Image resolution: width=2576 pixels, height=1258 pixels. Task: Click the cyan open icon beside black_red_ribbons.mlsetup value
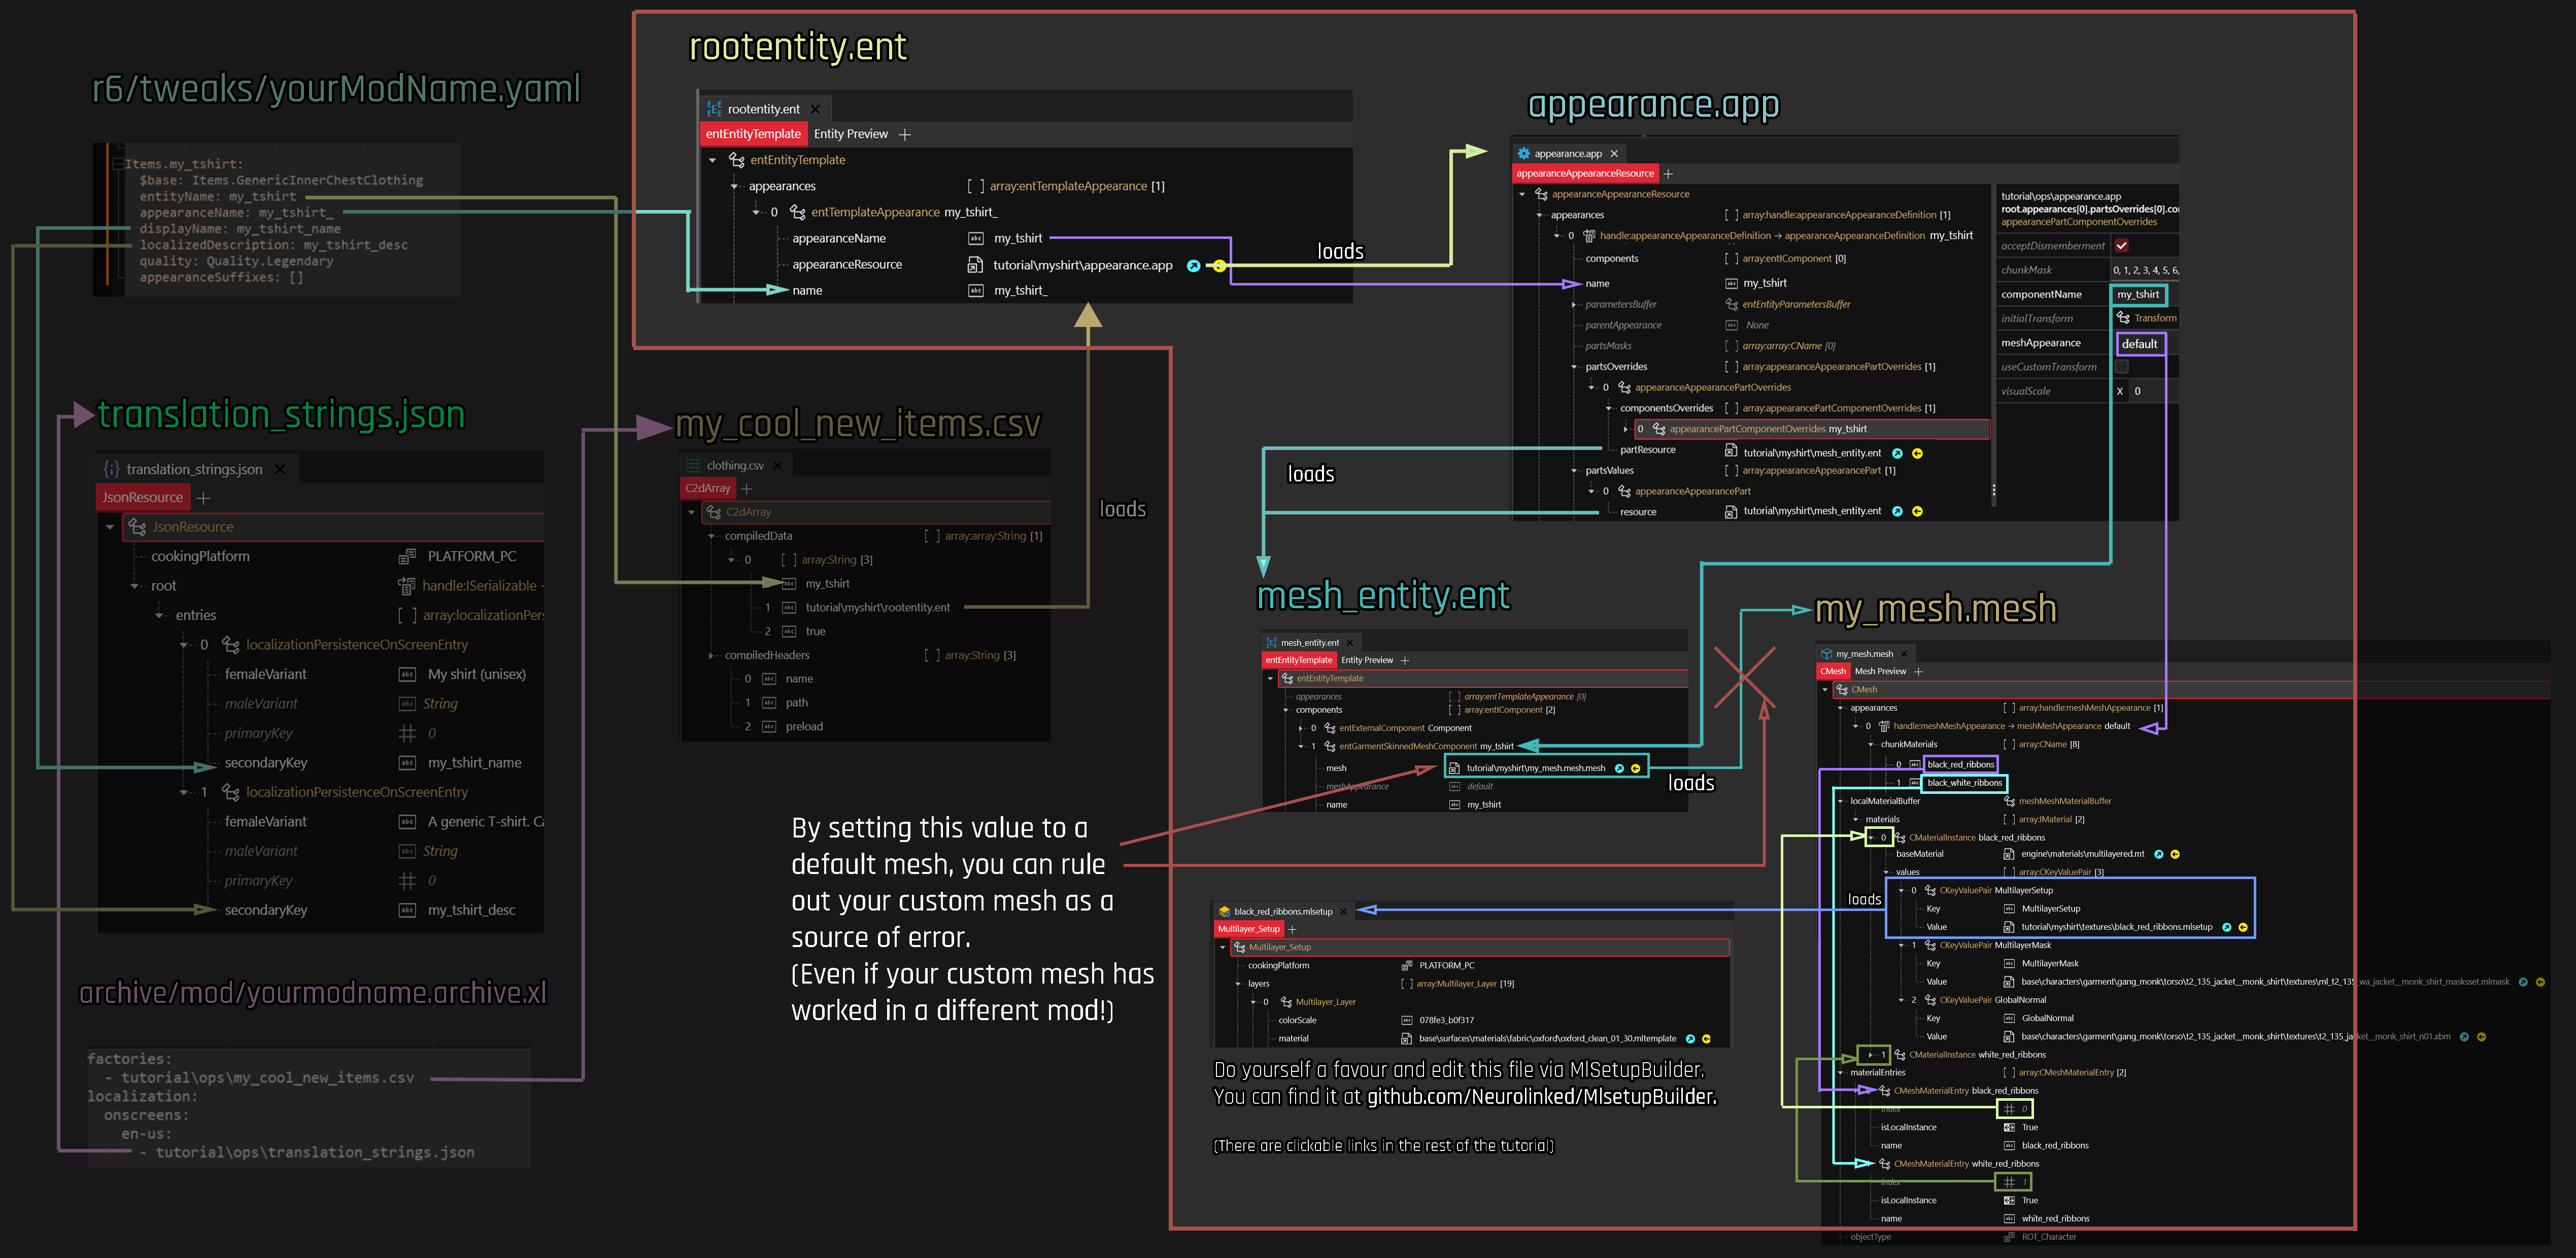2226,927
